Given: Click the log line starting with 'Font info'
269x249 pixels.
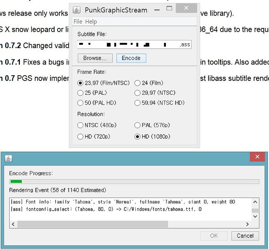Looking at the screenshot, I should 123,202.
